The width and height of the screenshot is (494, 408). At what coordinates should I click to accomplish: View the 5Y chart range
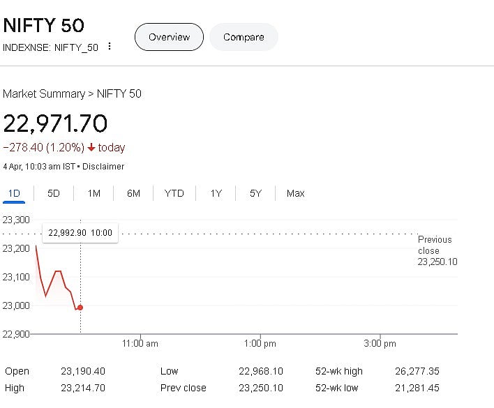255,193
